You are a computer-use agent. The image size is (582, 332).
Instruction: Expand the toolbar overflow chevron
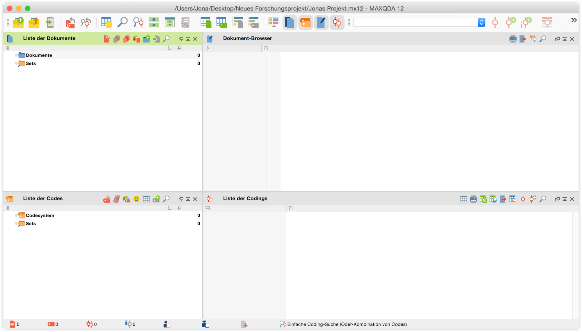(574, 20)
